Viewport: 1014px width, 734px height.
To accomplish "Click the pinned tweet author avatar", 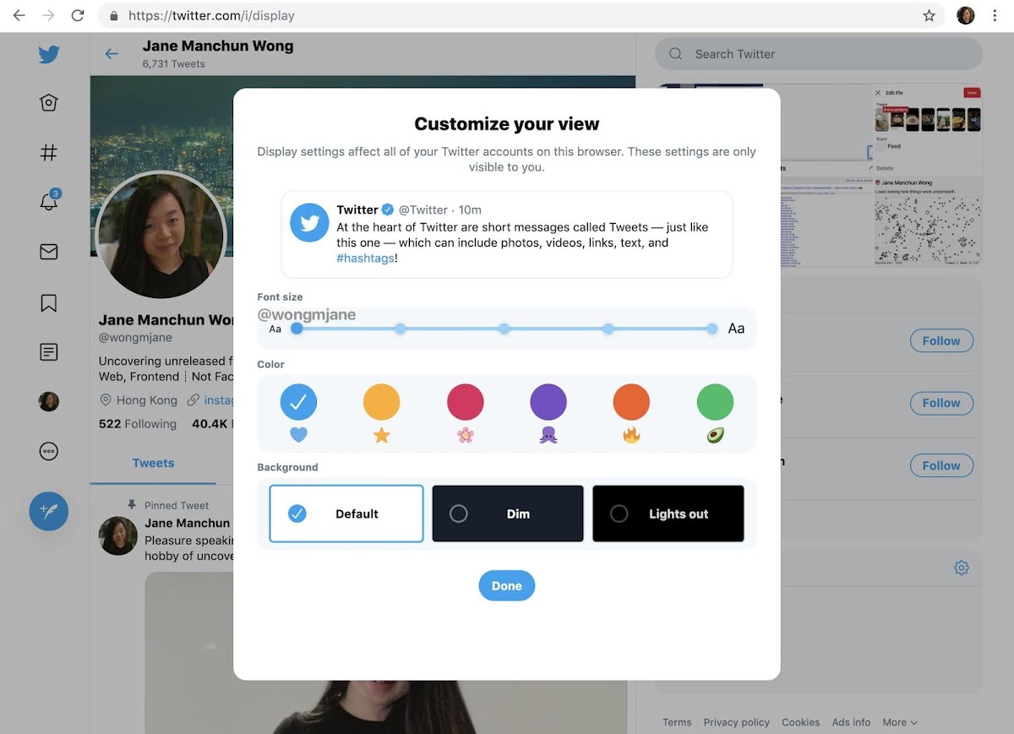I will pyautogui.click(x=118, y=536).
